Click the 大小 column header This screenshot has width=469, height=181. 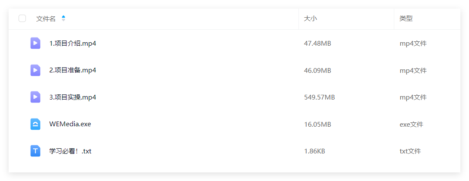pyautogui.click(x=311, y=19)
